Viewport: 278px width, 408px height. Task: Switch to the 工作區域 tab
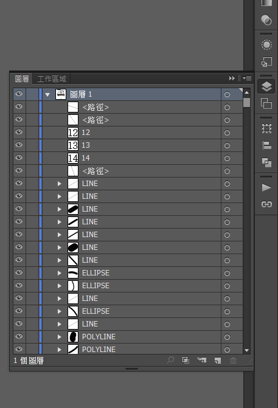tap(52, 79)
